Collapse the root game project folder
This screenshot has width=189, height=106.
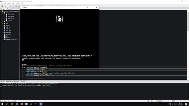click(1, 11)
